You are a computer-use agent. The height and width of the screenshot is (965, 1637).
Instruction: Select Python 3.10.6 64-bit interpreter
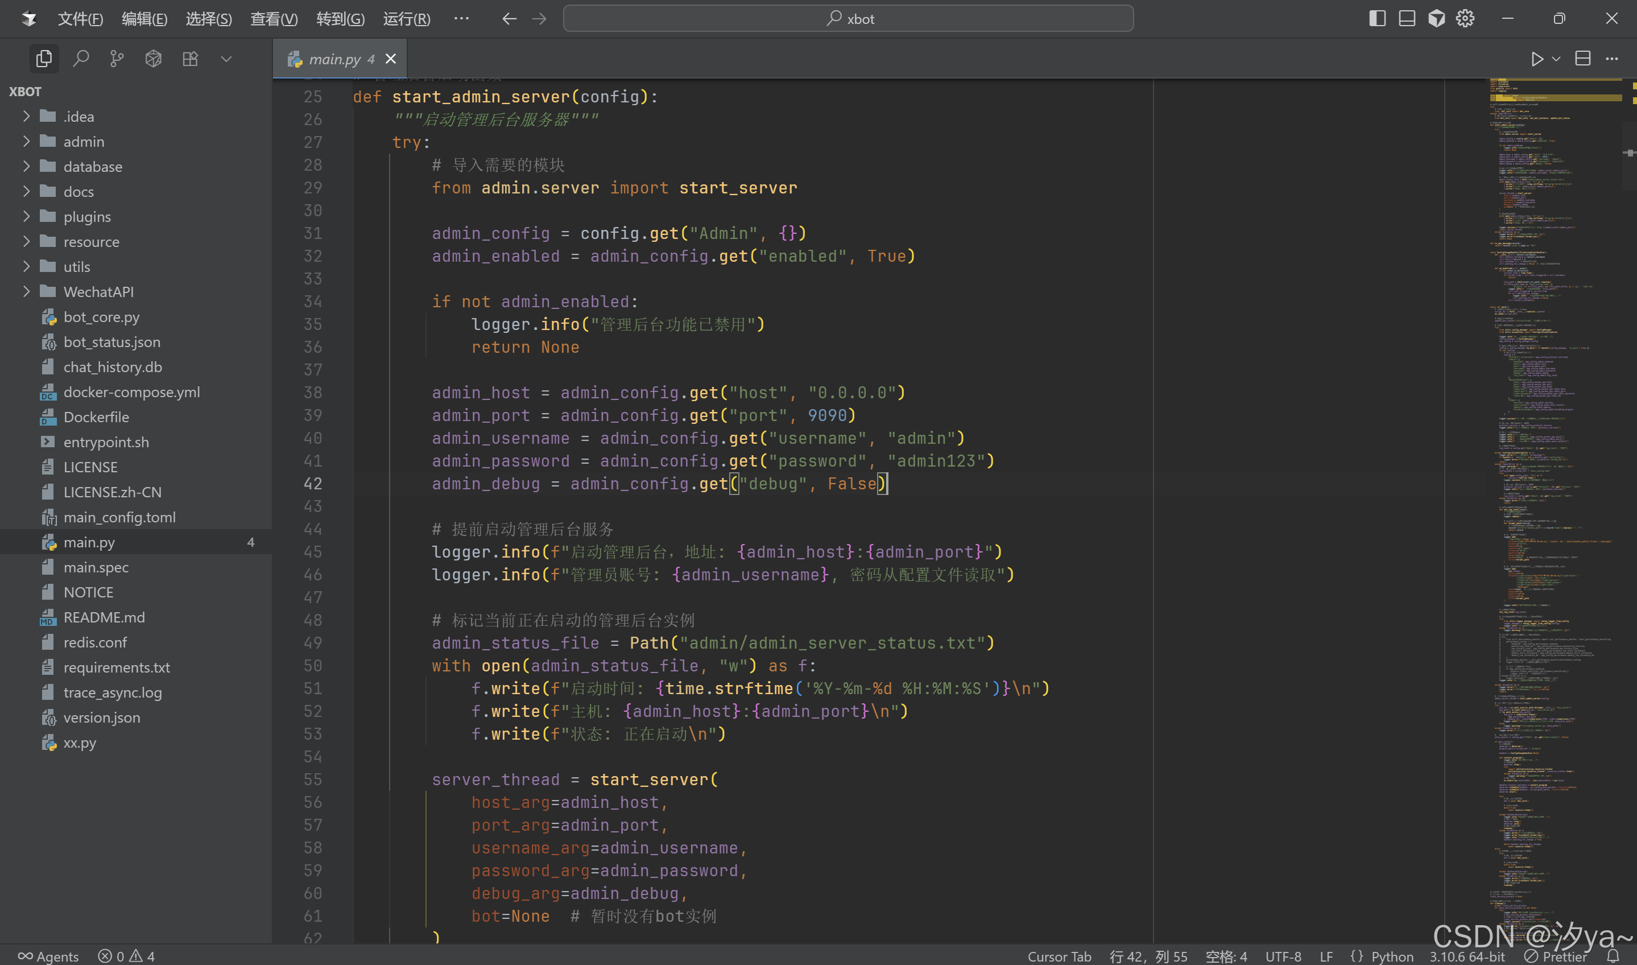pos(1467,956)
